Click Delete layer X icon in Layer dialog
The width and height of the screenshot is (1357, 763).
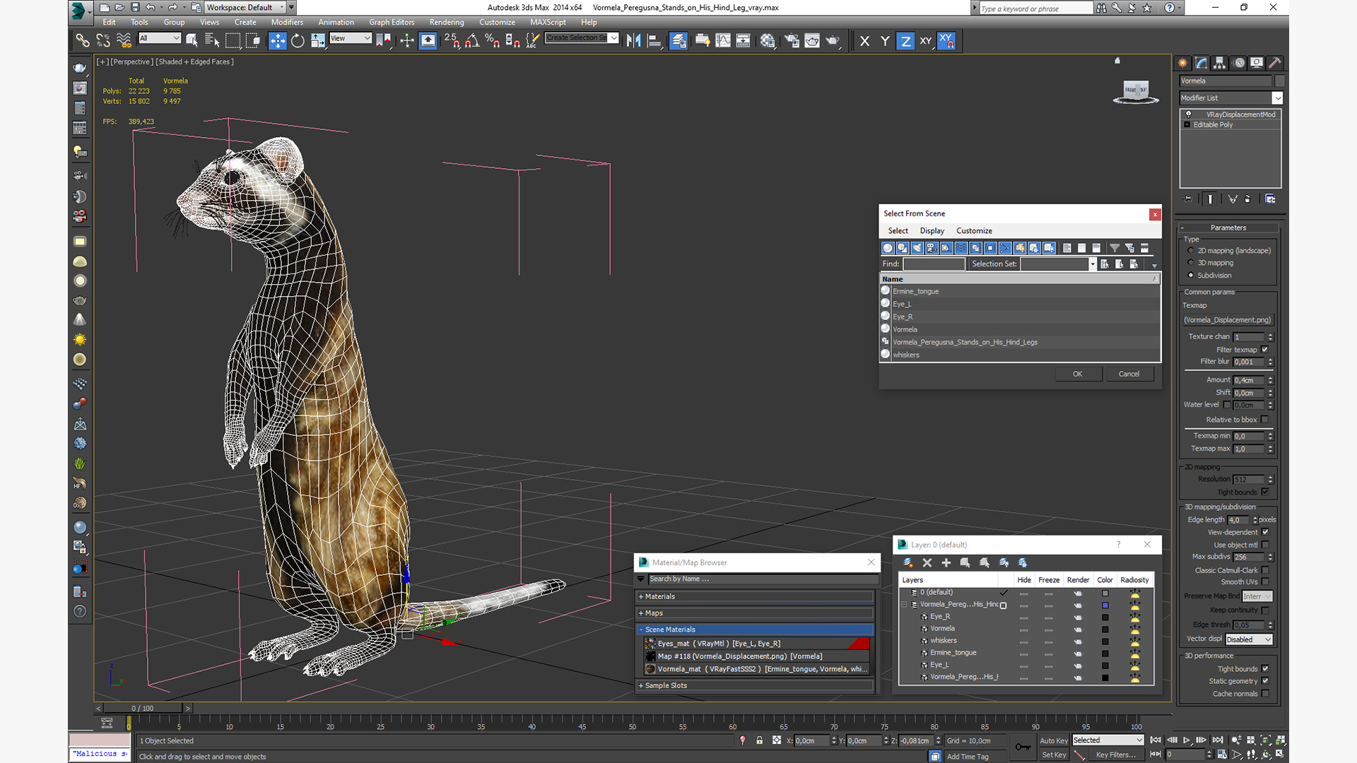(x=927, y=562)
